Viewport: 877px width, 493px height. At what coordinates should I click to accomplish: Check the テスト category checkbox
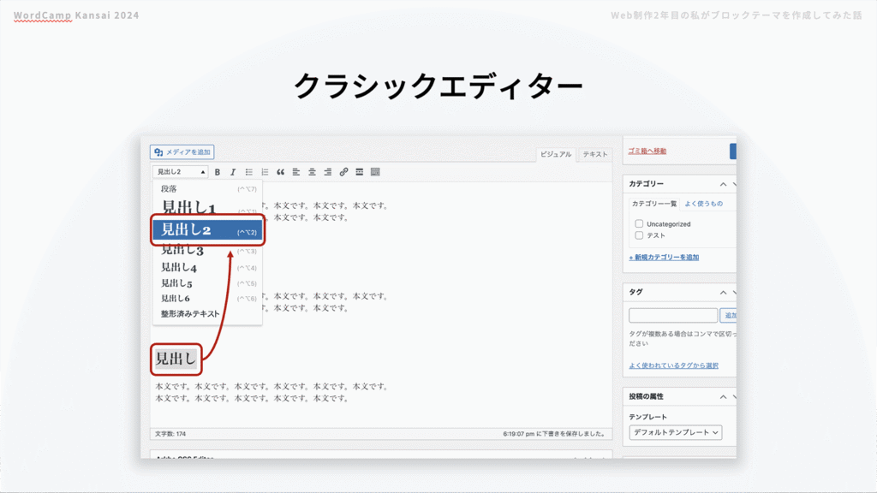[639, 235]
